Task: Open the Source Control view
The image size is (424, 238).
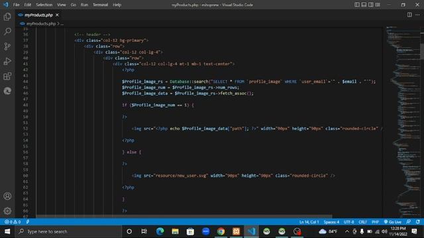Action: [7, 46]
